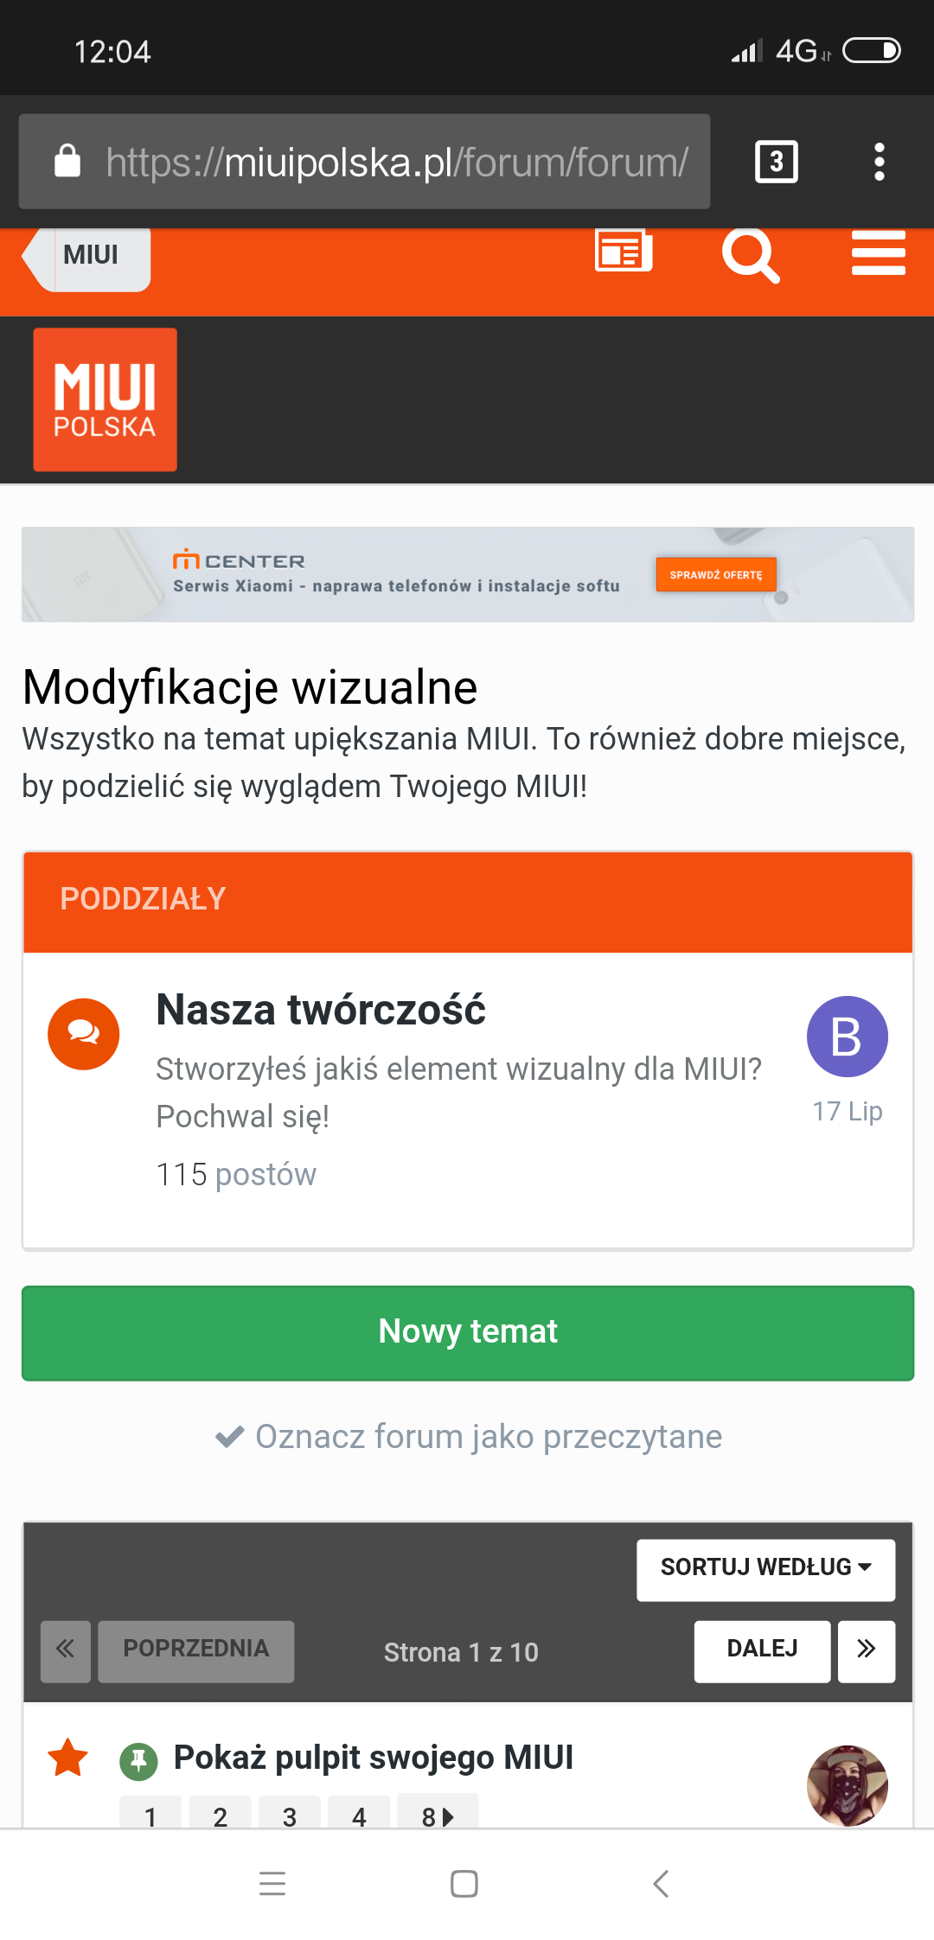
Task: Open the forum search magnifier icon
Action: [750, 255]
